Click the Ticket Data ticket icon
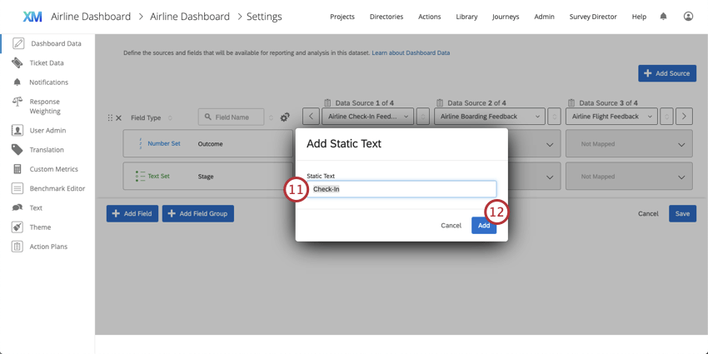708x354 pixels. [x=17, y=62]
